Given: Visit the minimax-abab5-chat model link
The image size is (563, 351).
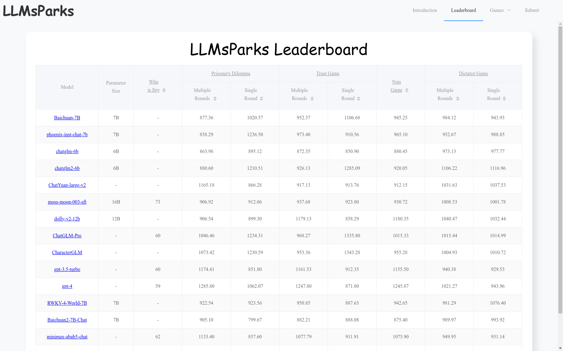Looking at the screenshot, I should (67, 337).
